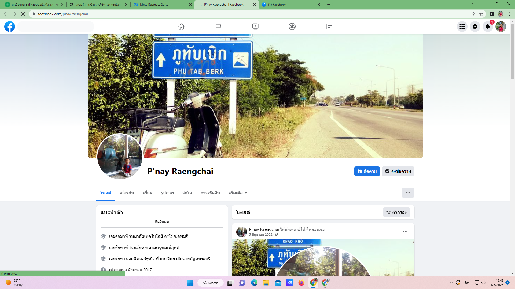The height and width of the screenshot is (289, 515).
Task: Click the ส่งข้อความ message button
Action: [398, 171]
